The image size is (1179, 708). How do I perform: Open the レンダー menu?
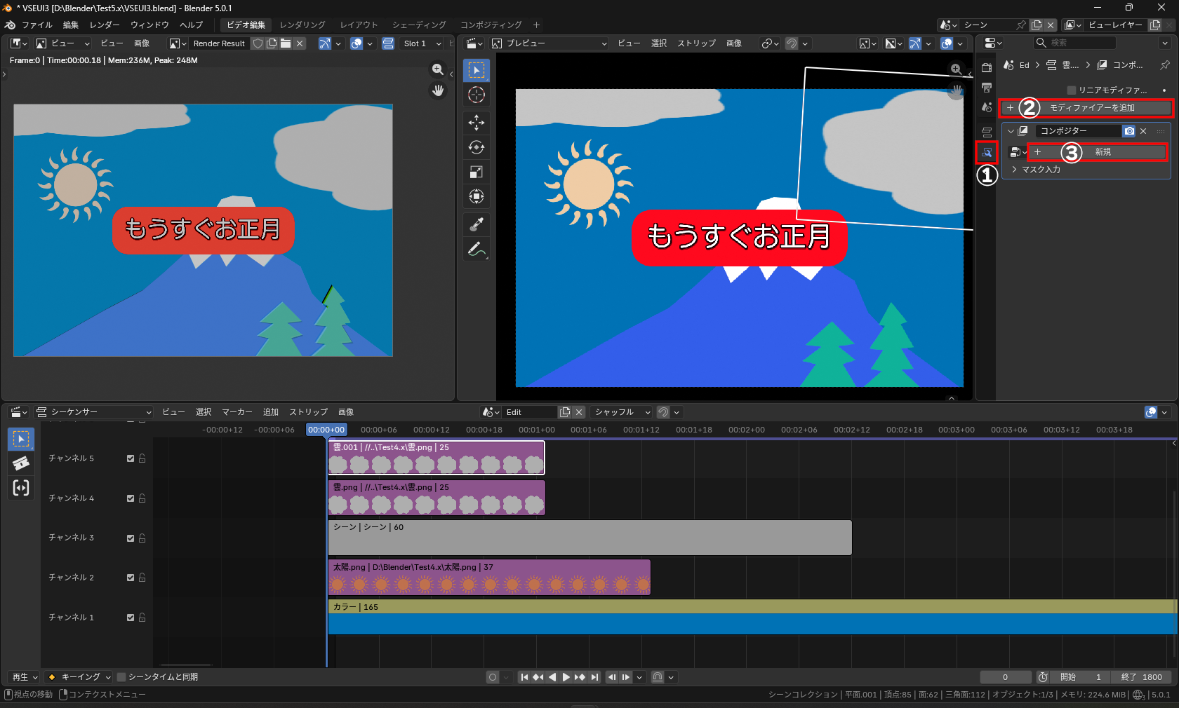105,25
